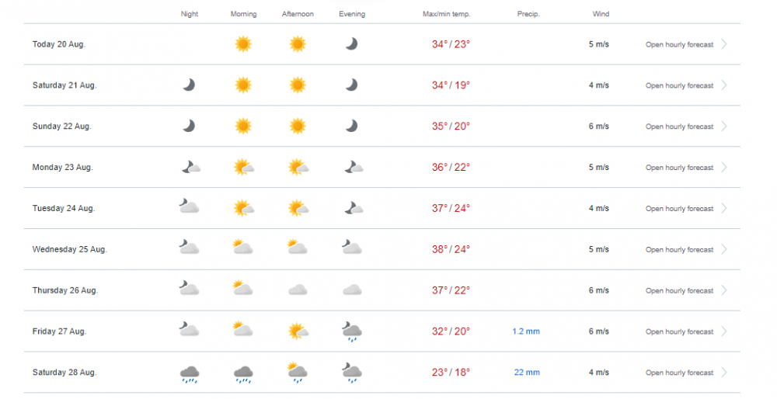
Task: Click Saturday 28 Aug. afternoon sun-rain icon
Action: pyautogui.click(x=298, y=372)
